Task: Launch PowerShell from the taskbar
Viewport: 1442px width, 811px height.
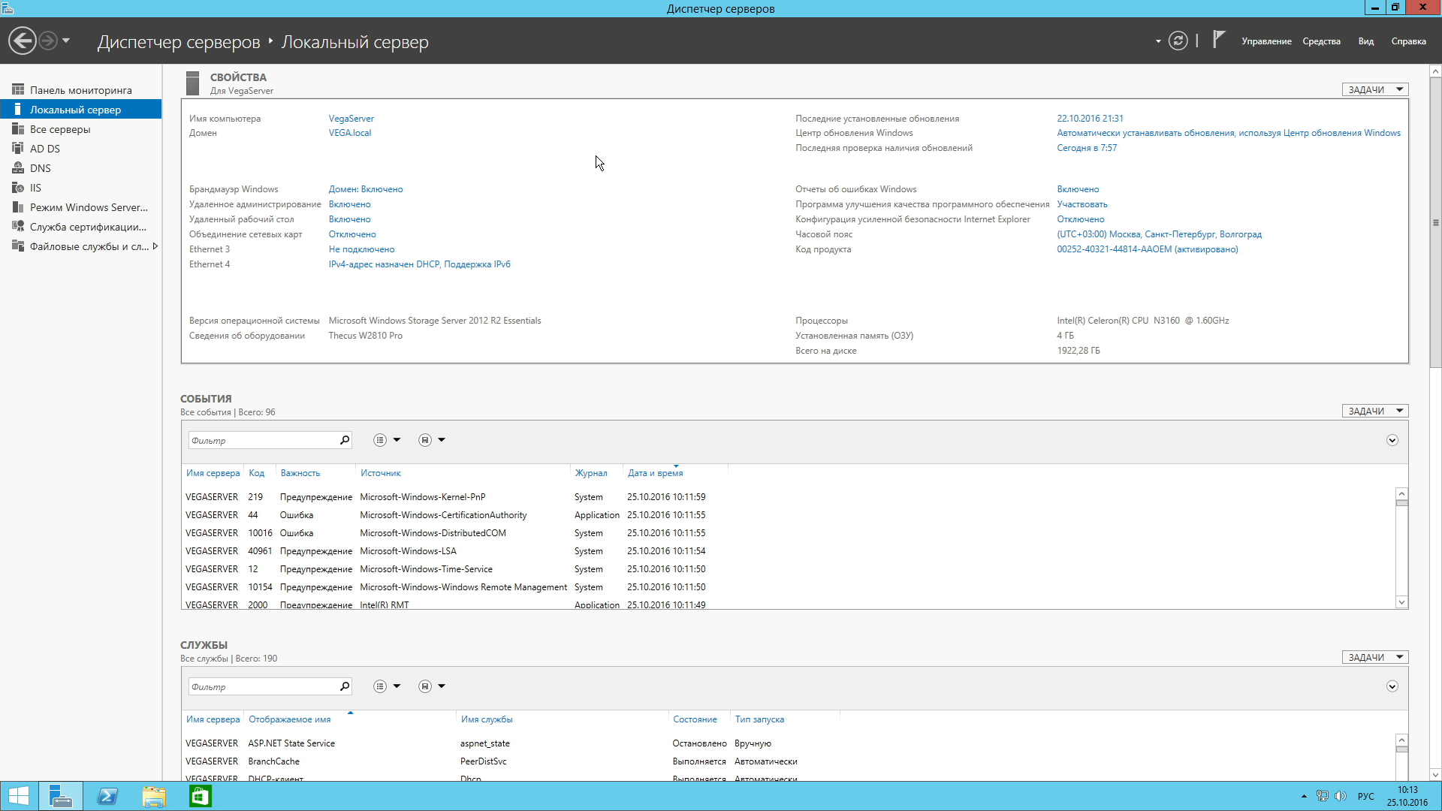Action: click(x=107, y=796)
